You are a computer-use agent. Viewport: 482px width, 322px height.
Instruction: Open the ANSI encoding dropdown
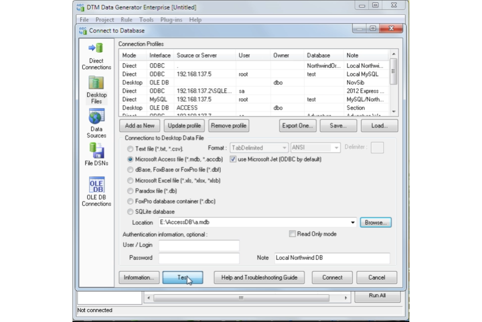click(315, 148)
